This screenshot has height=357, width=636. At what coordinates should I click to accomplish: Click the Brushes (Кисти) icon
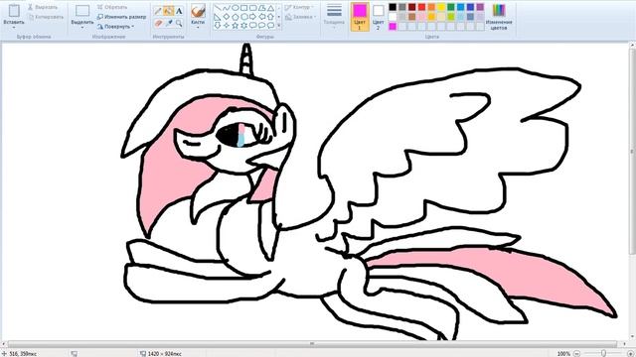point(198,10)
